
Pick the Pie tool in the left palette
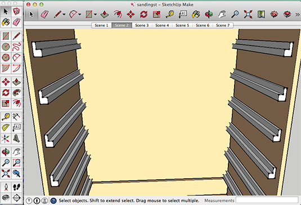click(x=6, y=68)
